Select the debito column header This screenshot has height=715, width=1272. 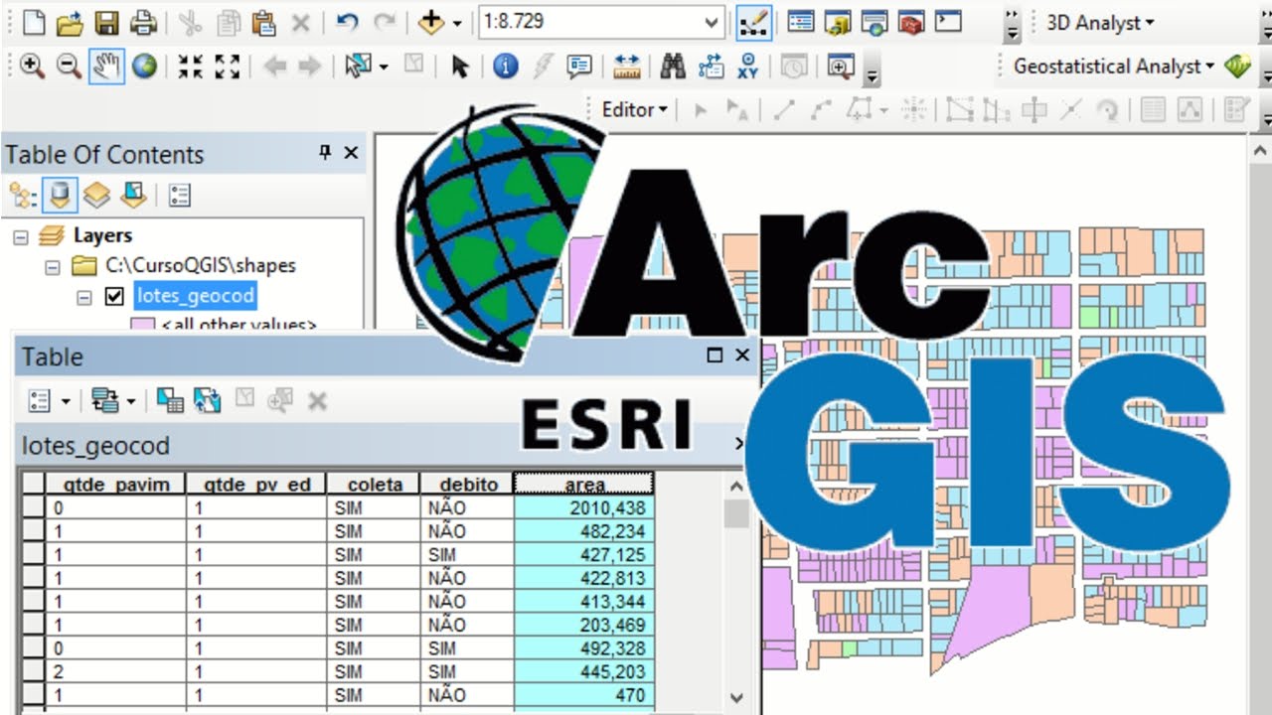click(x=468, y=485)
